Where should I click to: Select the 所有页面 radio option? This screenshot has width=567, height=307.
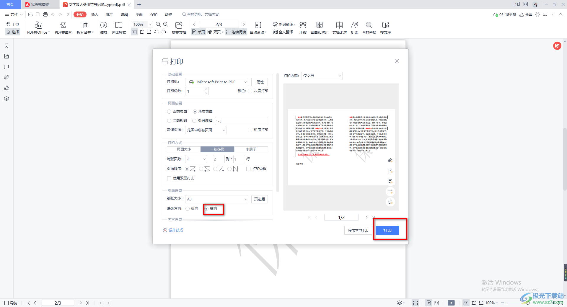click(195, 112)
